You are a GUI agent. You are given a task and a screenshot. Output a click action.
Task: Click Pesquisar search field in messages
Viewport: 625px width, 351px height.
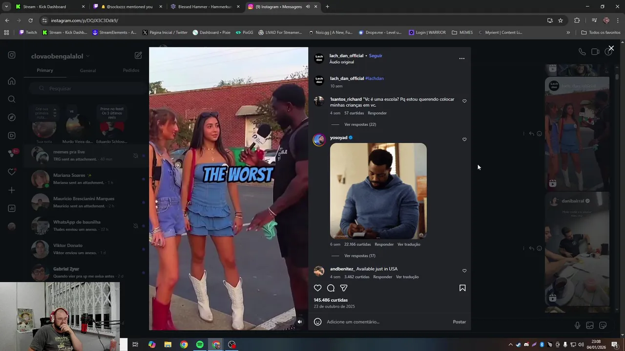tap(88, 88)
